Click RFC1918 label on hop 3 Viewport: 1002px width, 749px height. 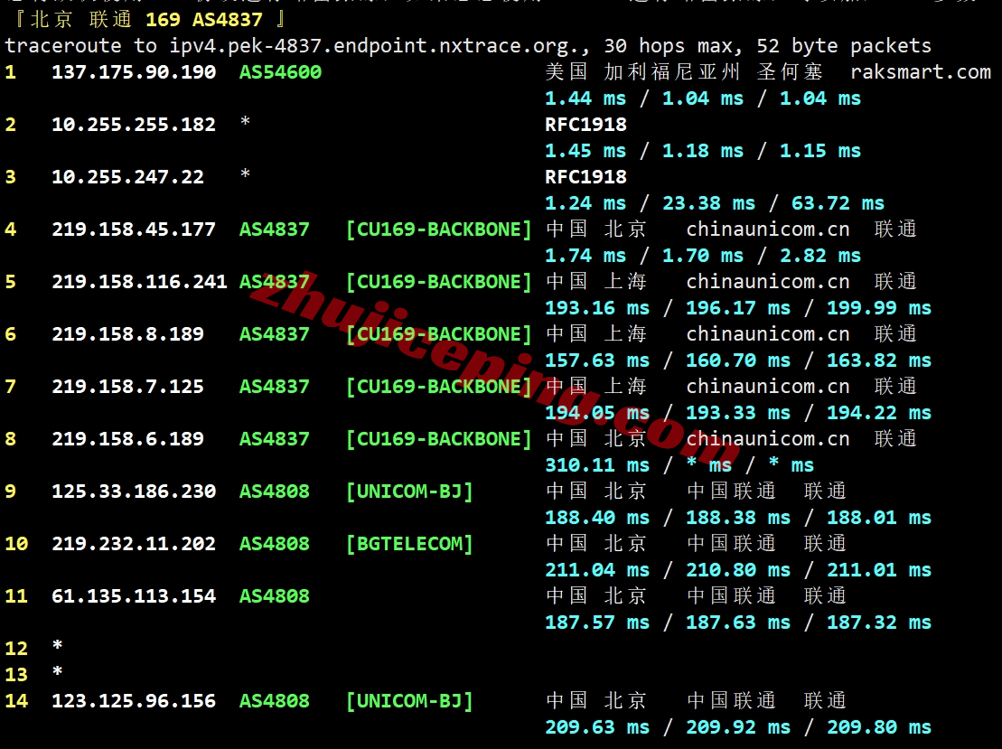coord(585,176)
